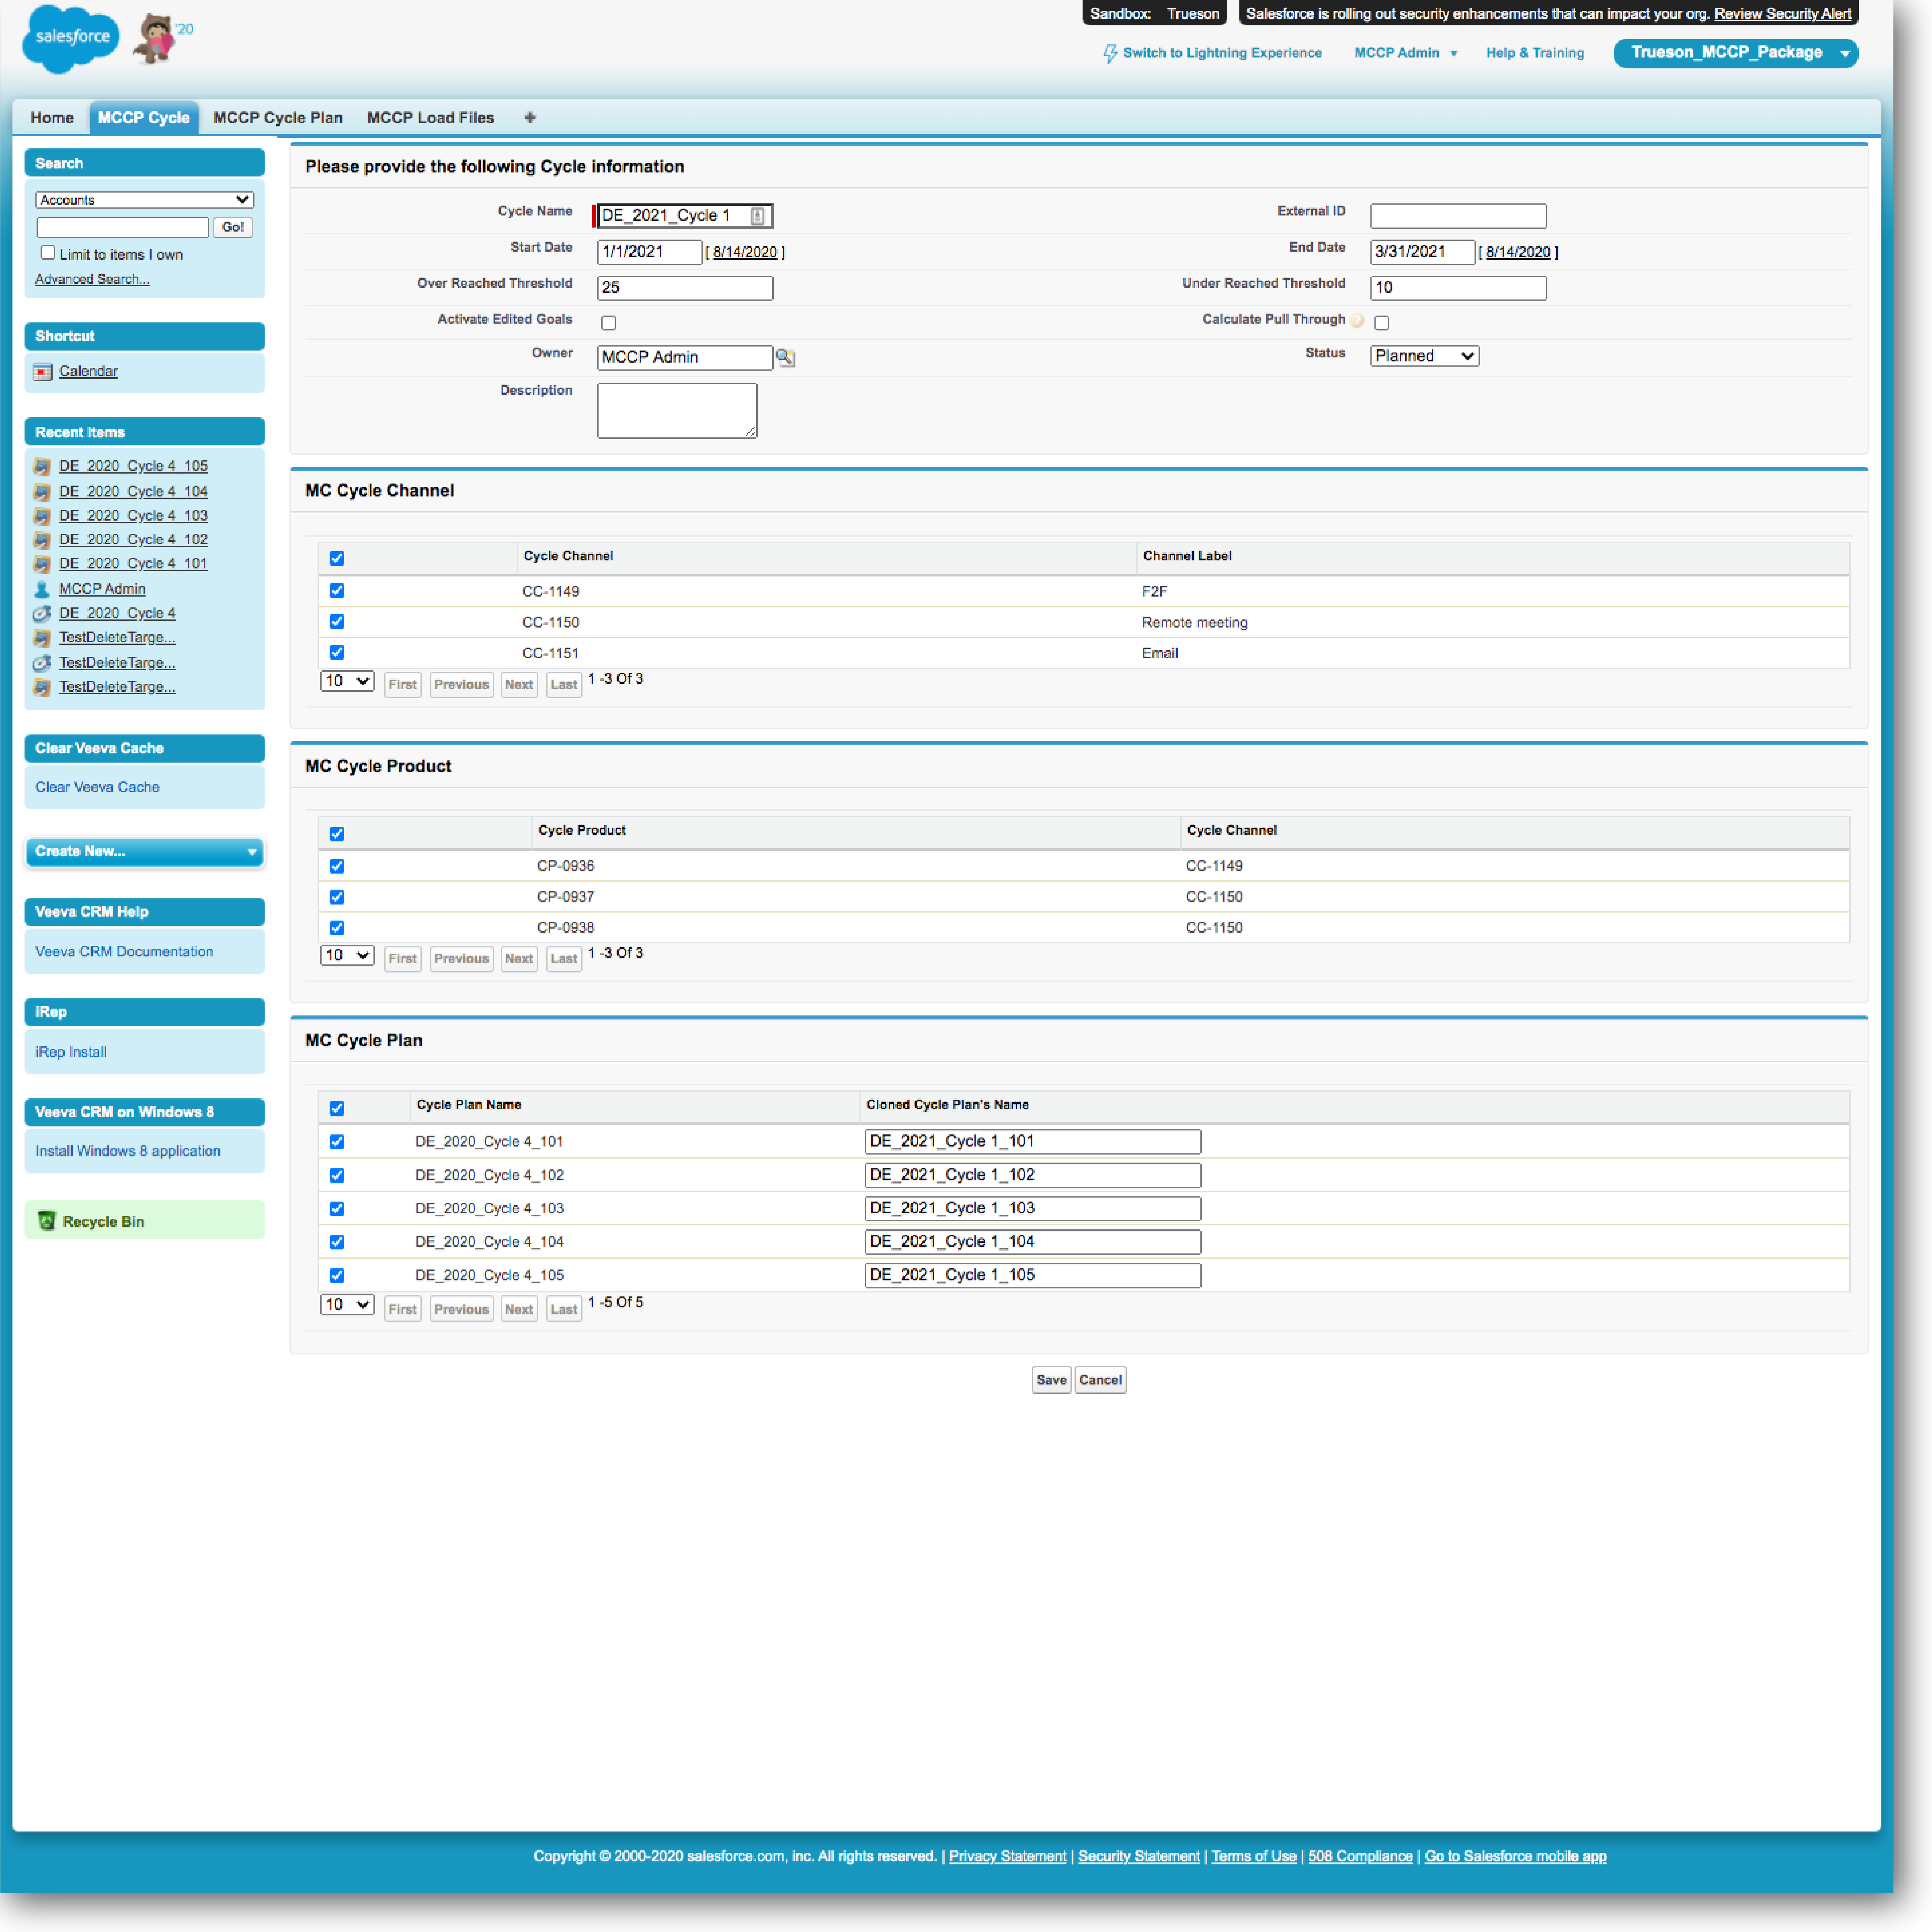Click the sidebar search text field
The width and height of the screenshot is (1932, 1932).
tap(122, 228)
